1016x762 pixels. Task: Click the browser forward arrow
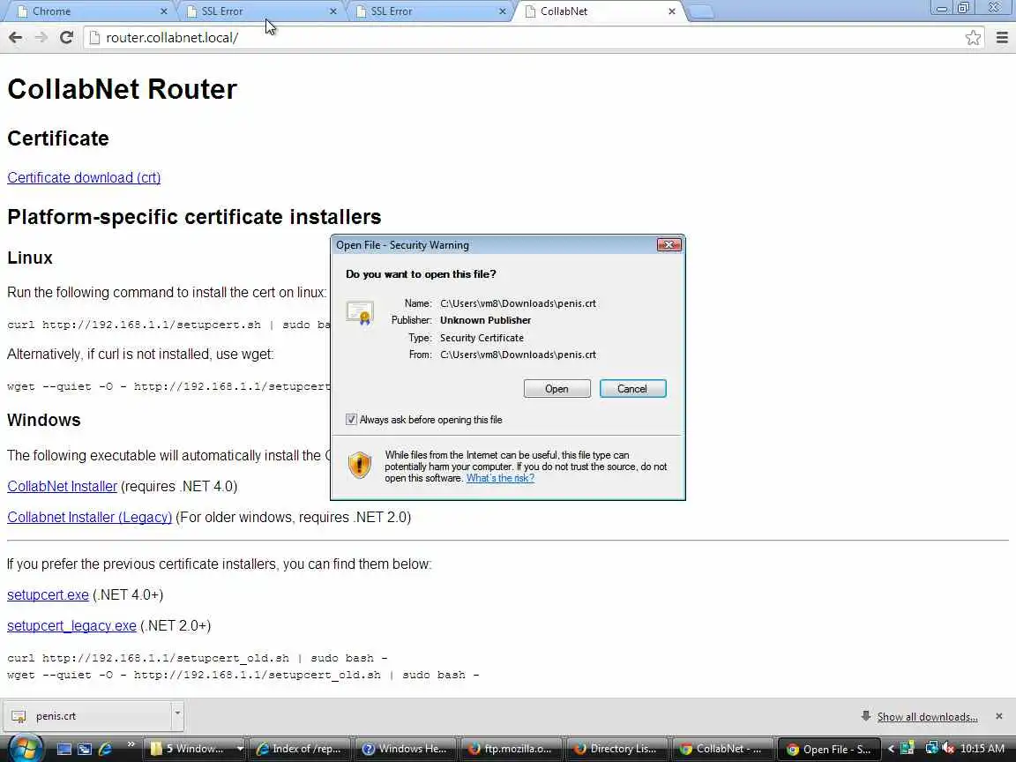pyautogui.click(x=41, y=38)
